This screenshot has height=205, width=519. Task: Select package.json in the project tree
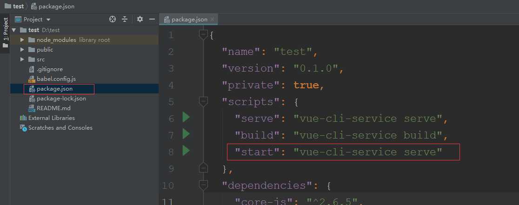point(54,89)
